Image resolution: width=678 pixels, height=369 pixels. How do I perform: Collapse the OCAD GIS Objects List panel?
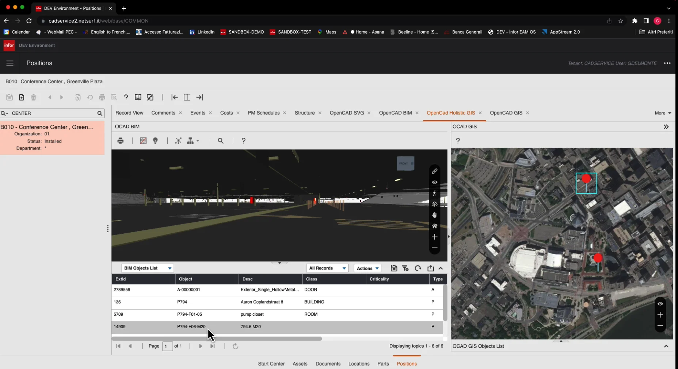coord(666,346)
